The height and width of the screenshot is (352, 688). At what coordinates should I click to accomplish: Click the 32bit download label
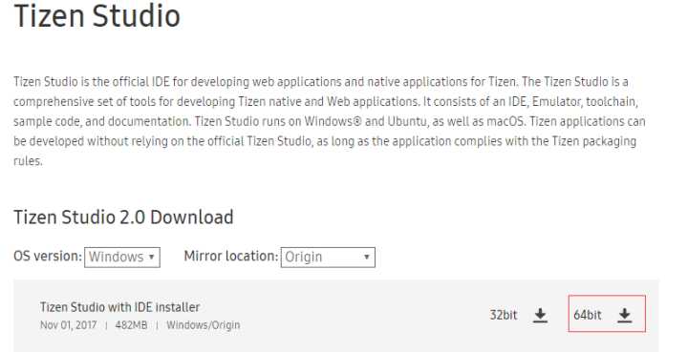click(504, 315)
